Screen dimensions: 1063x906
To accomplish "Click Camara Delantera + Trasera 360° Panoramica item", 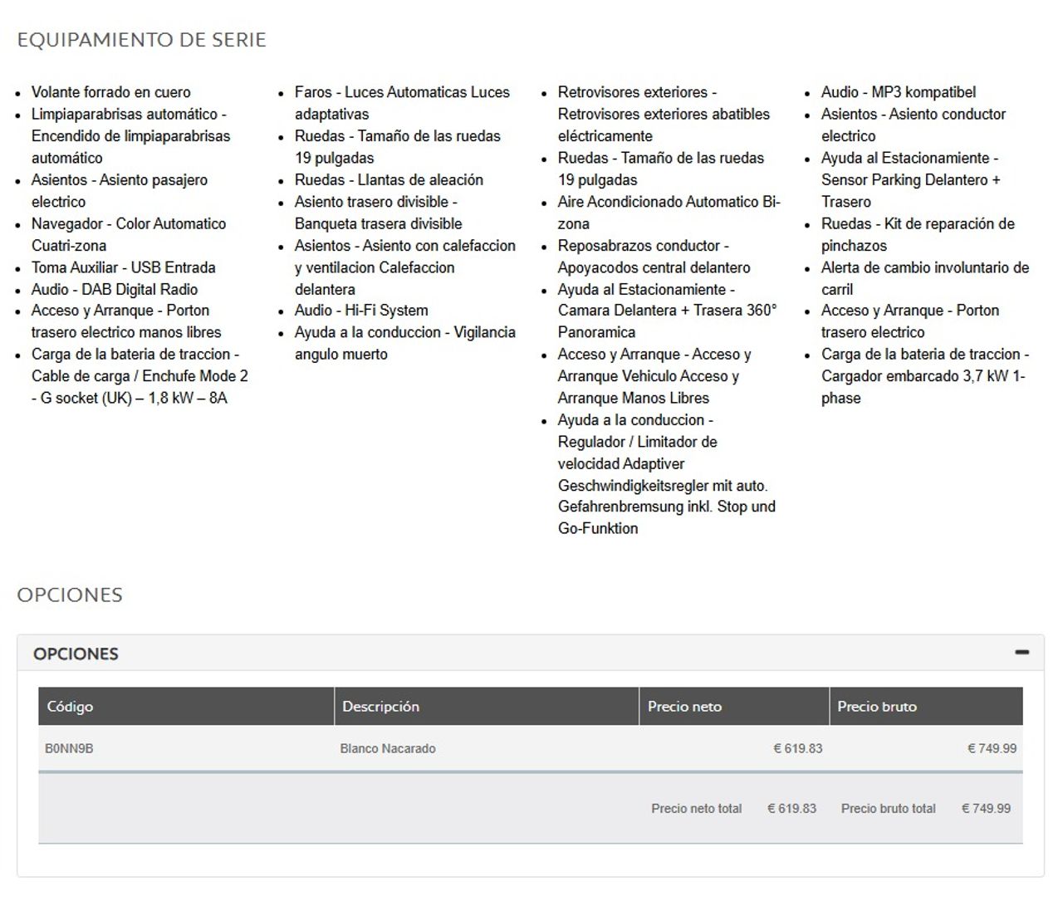I will 668,311.
